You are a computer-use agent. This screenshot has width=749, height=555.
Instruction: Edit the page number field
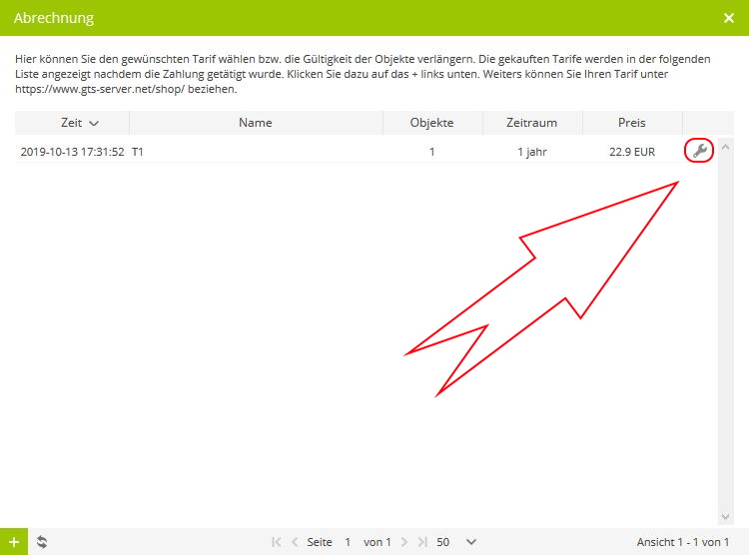click(348, 542)
